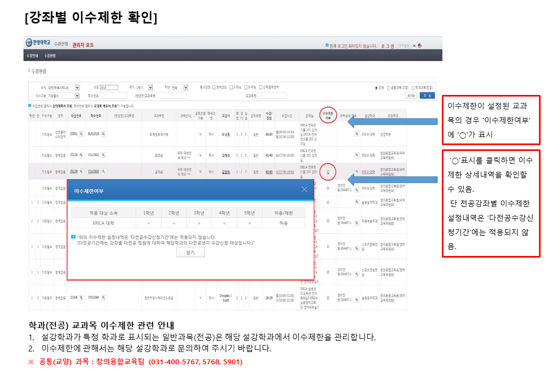Open the 학기 2학기 dropdown

tap(150, 87)
